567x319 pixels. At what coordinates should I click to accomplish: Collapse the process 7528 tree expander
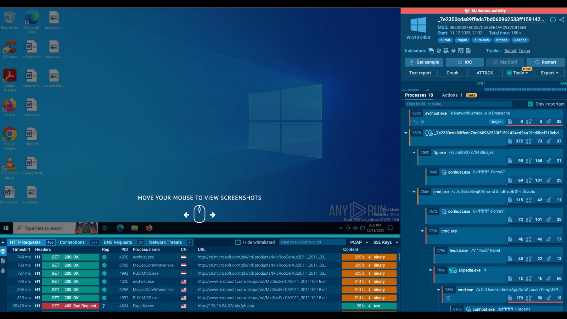[x=406, y=133]
